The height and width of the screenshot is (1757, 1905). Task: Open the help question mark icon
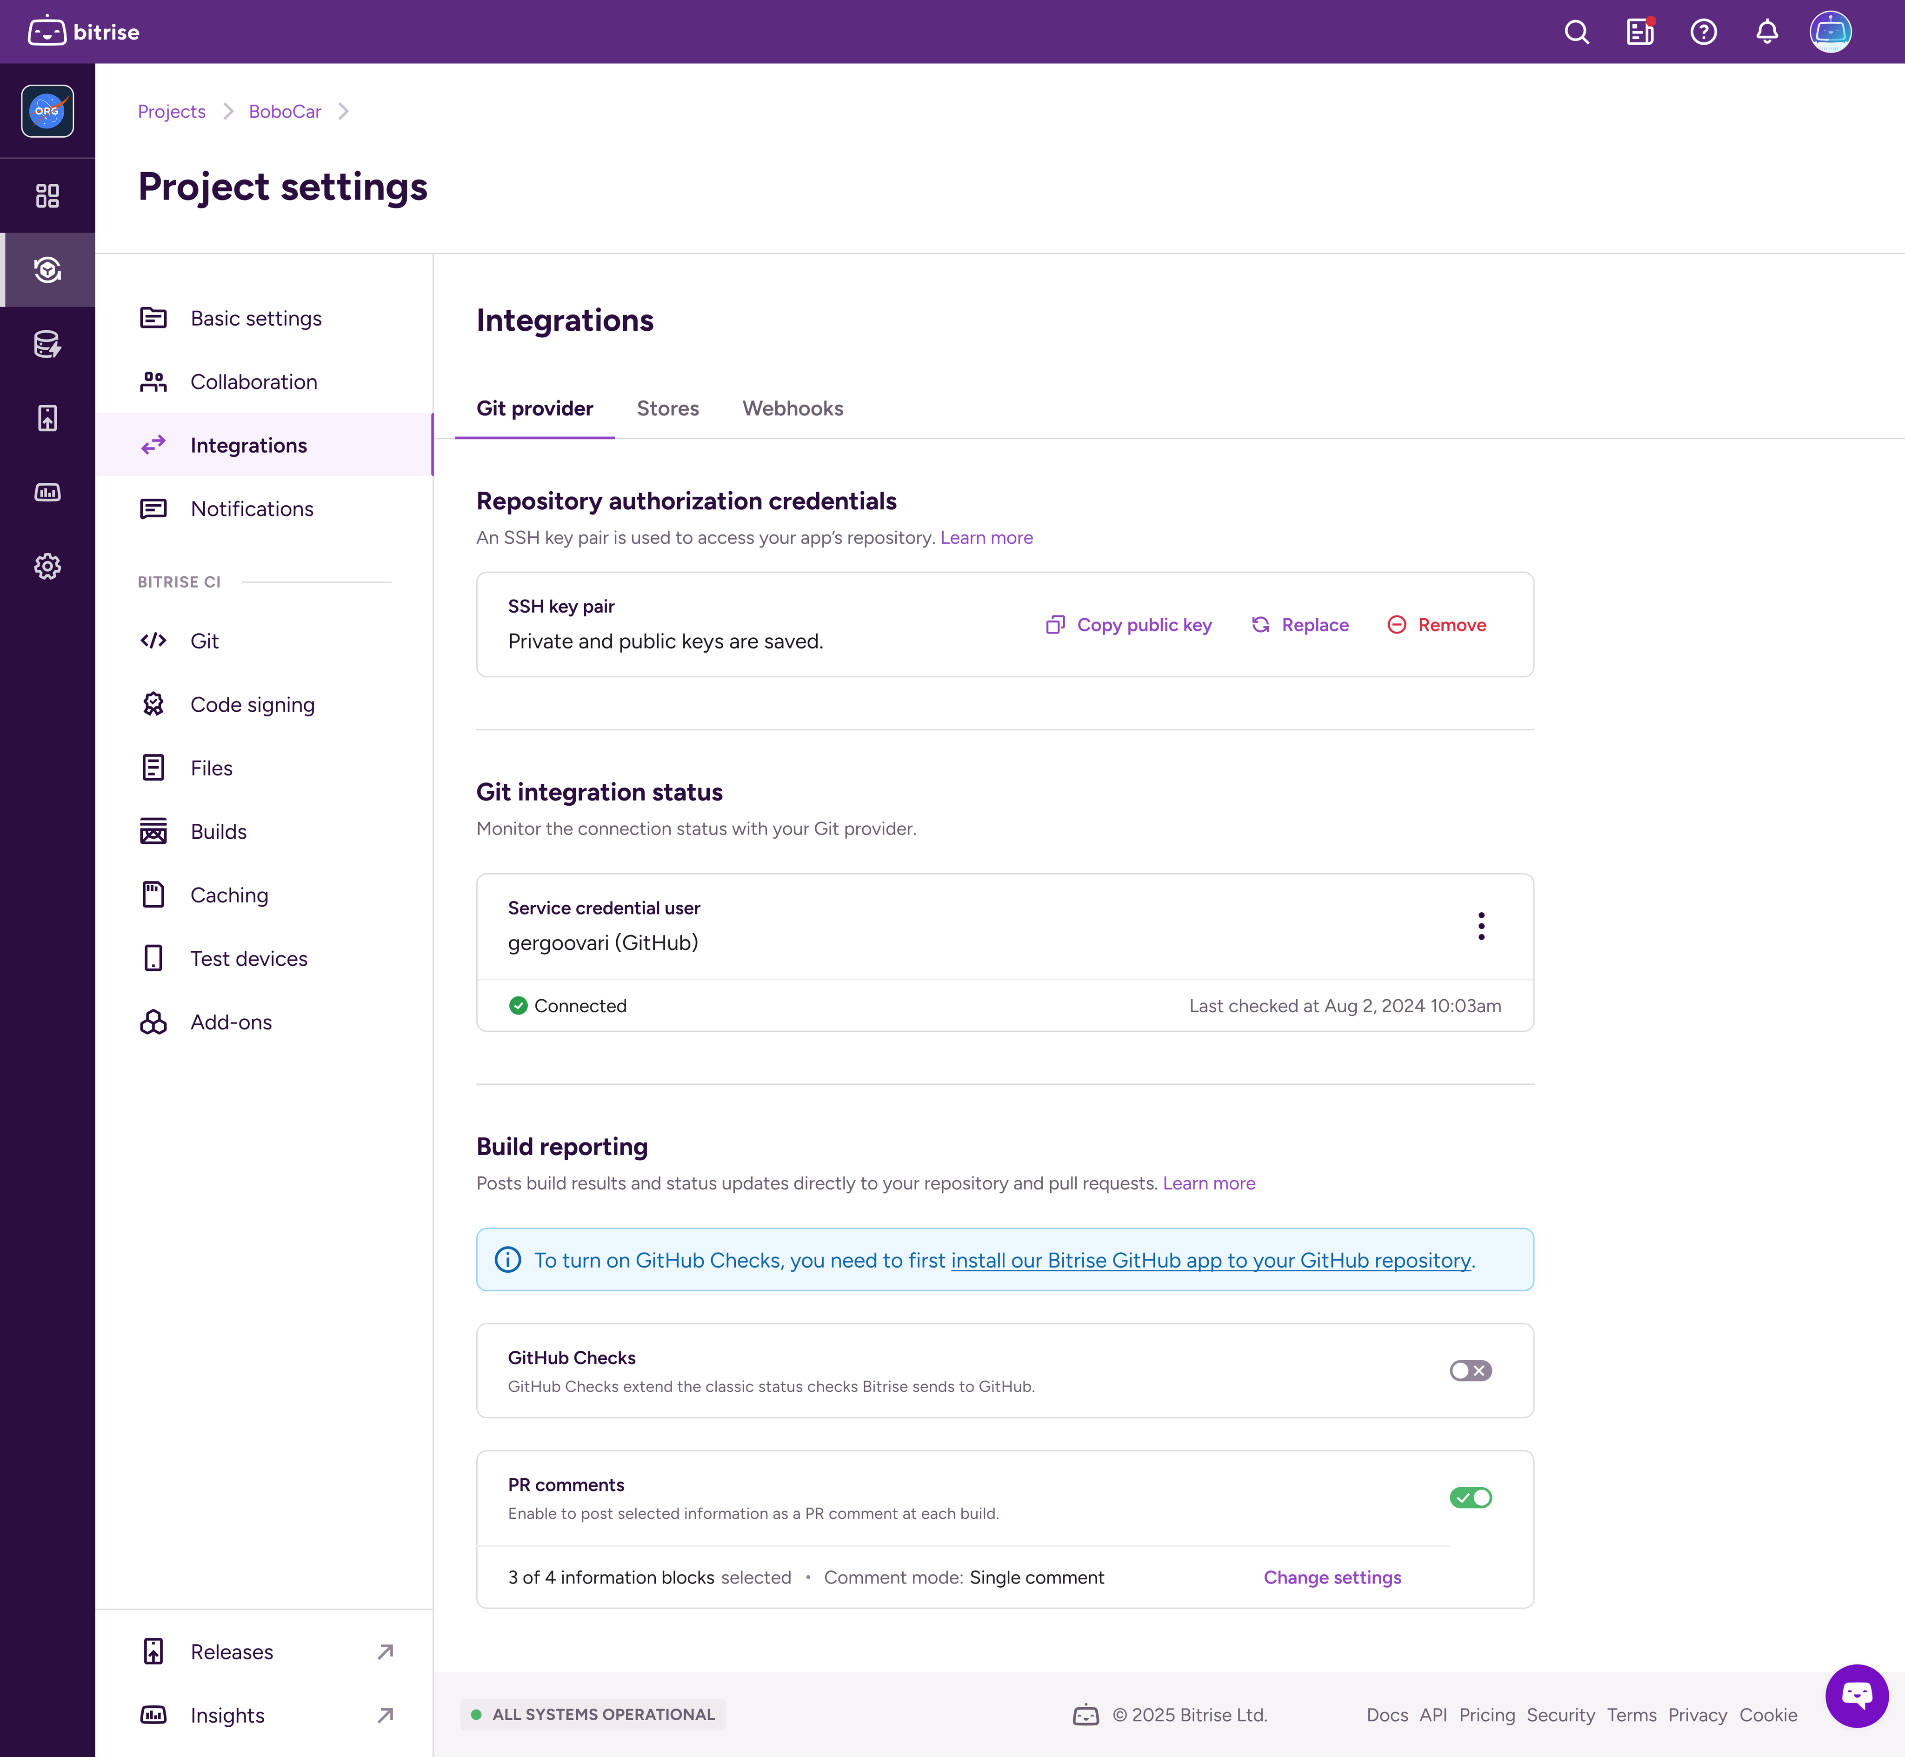(x=1704, y=31)
